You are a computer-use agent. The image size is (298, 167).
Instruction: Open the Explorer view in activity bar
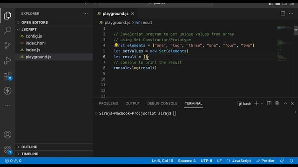coord(7,15)
